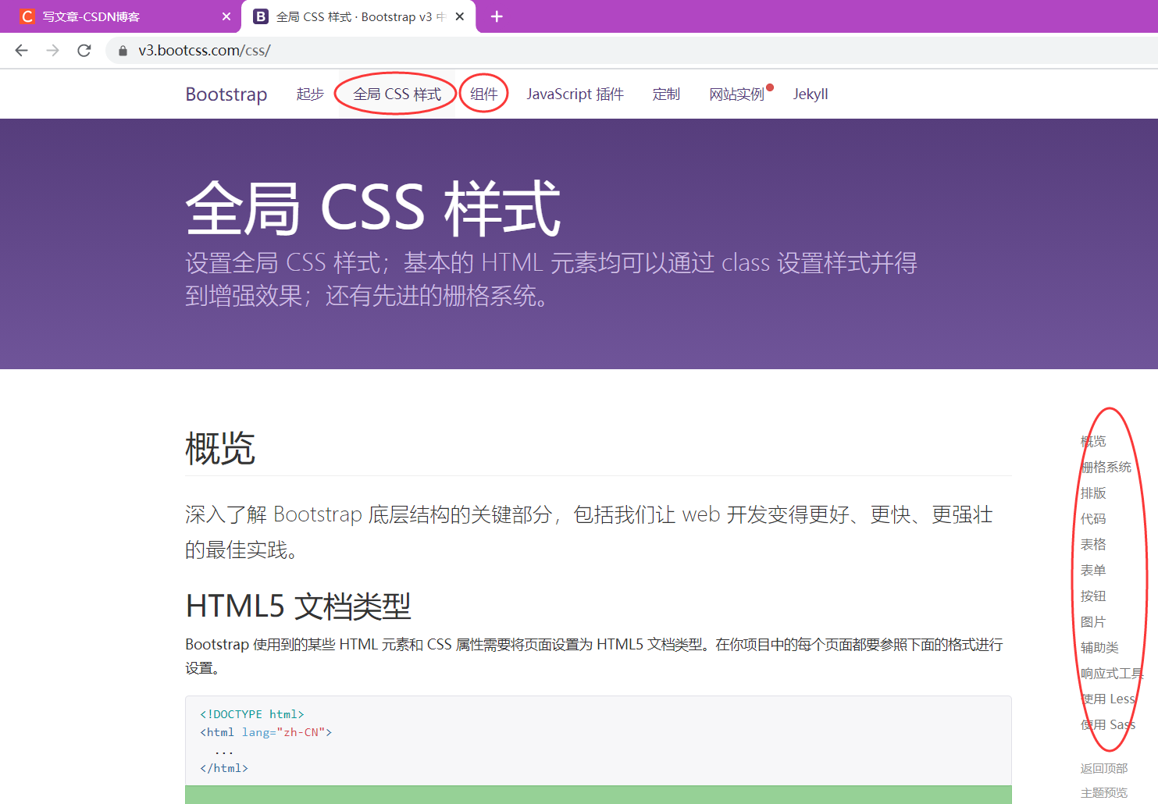Click the browser back arrow
Viewport: 1158px width, 804px height.
(x=22, y=51)
